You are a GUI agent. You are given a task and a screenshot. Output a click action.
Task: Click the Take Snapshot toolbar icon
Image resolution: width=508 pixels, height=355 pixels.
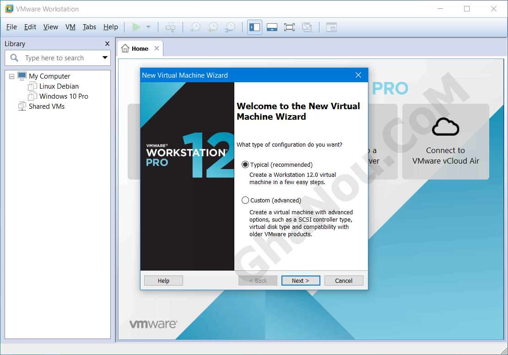pyautogui.click(x=195, y=27)
